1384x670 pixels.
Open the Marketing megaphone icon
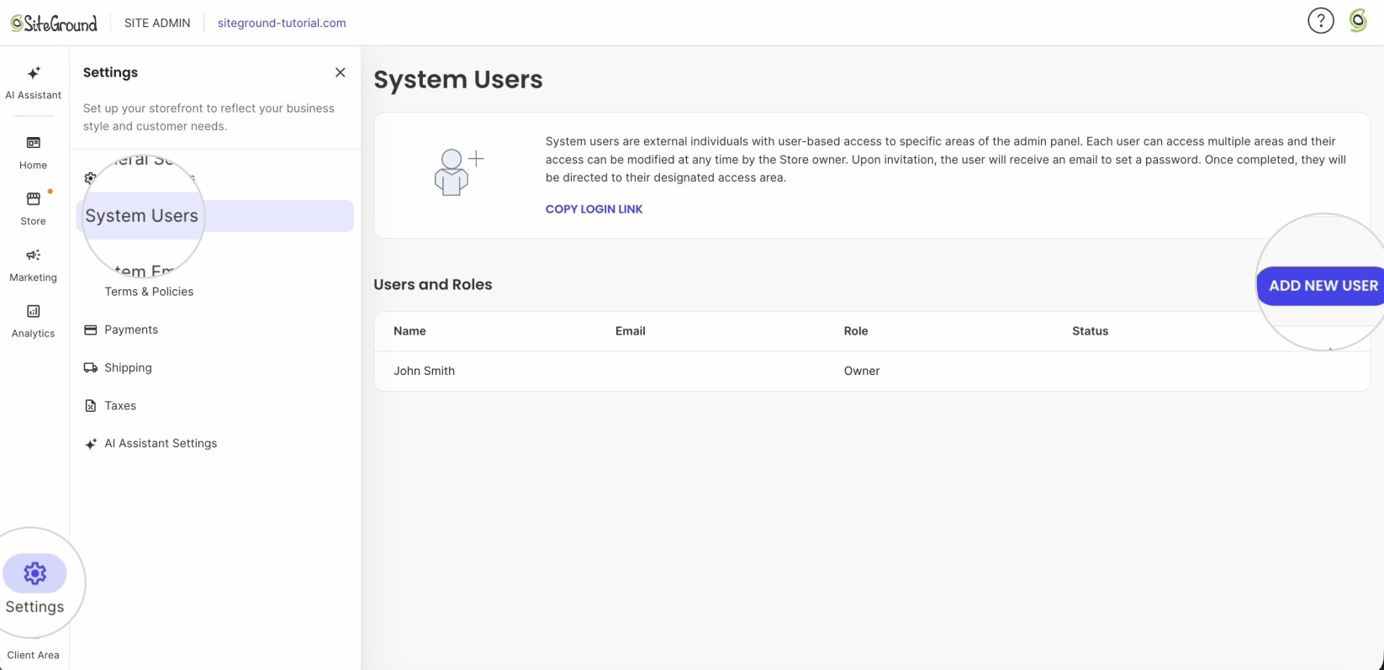[x=34, y=256]
